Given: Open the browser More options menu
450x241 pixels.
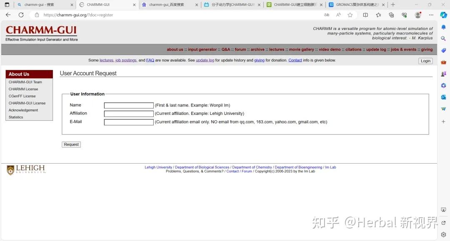Looking at the screenshot, I should click(431, 15).
